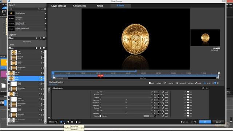Click the Saturation slider handle
Screen dimensions: 233x131
point(126,114)
